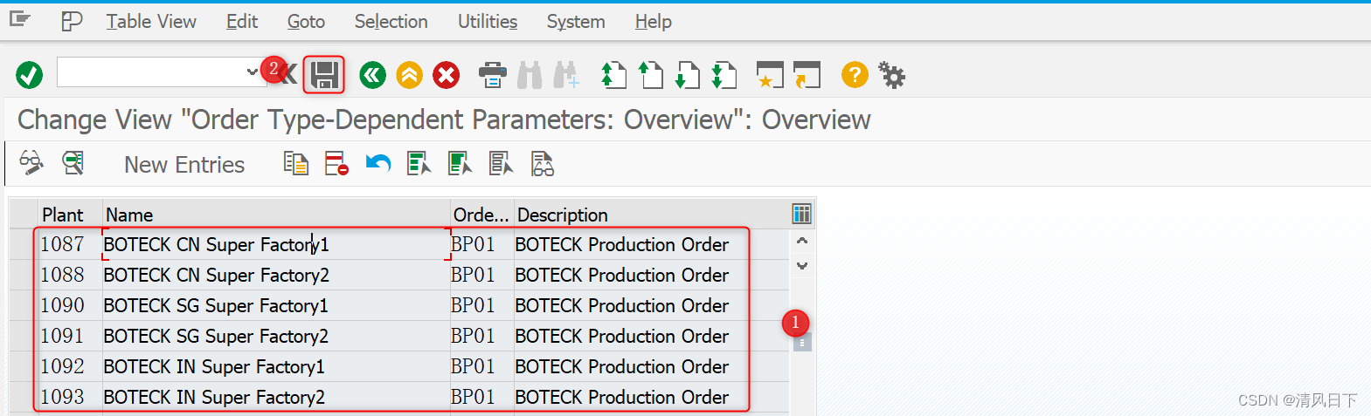Click the Description cell in plant 1093 row
This screenshot has width=1371, height=416.
click(x=651, y=397)
